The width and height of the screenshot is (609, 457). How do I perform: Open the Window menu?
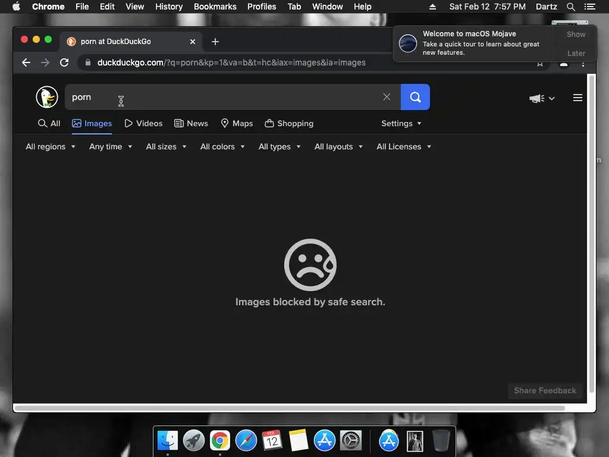(x=328, y=7)
